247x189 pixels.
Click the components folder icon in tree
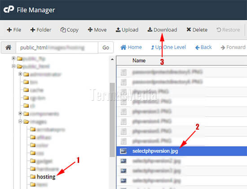(x=26, y=113)
